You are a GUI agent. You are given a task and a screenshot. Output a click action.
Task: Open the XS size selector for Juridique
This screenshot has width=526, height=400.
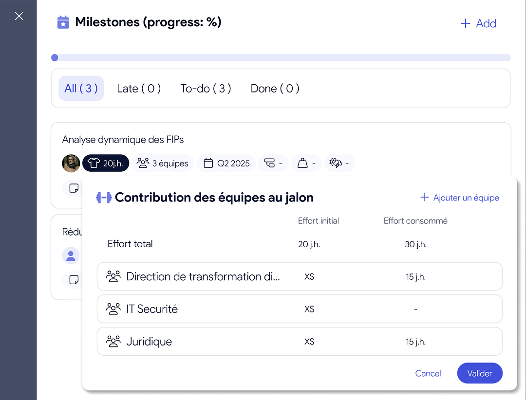click(309, 341)
